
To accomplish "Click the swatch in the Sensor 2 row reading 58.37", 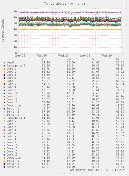I will pyautogui.click(x=4, y=164).
